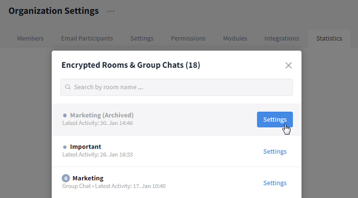Click the Group Chat • Latest Activity: 17. Jan text
The width and height of the screenshot is (358, 198).
[x=114, y=186]
